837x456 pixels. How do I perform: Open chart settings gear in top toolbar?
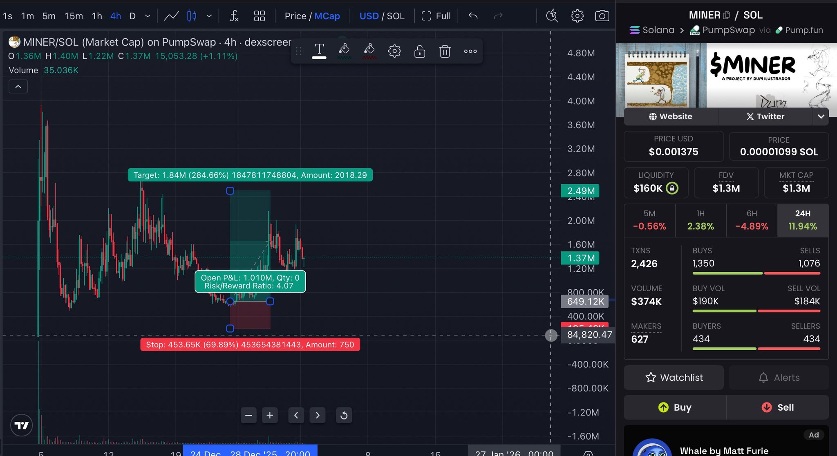pyautogui.click(x=577, y=16)
